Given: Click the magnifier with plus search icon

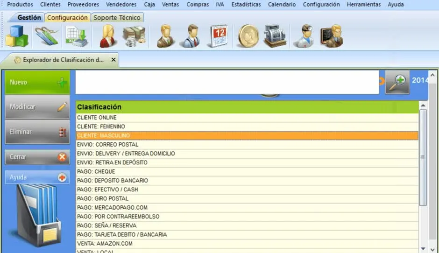Looking at the screenshot, I should point(397,82).
